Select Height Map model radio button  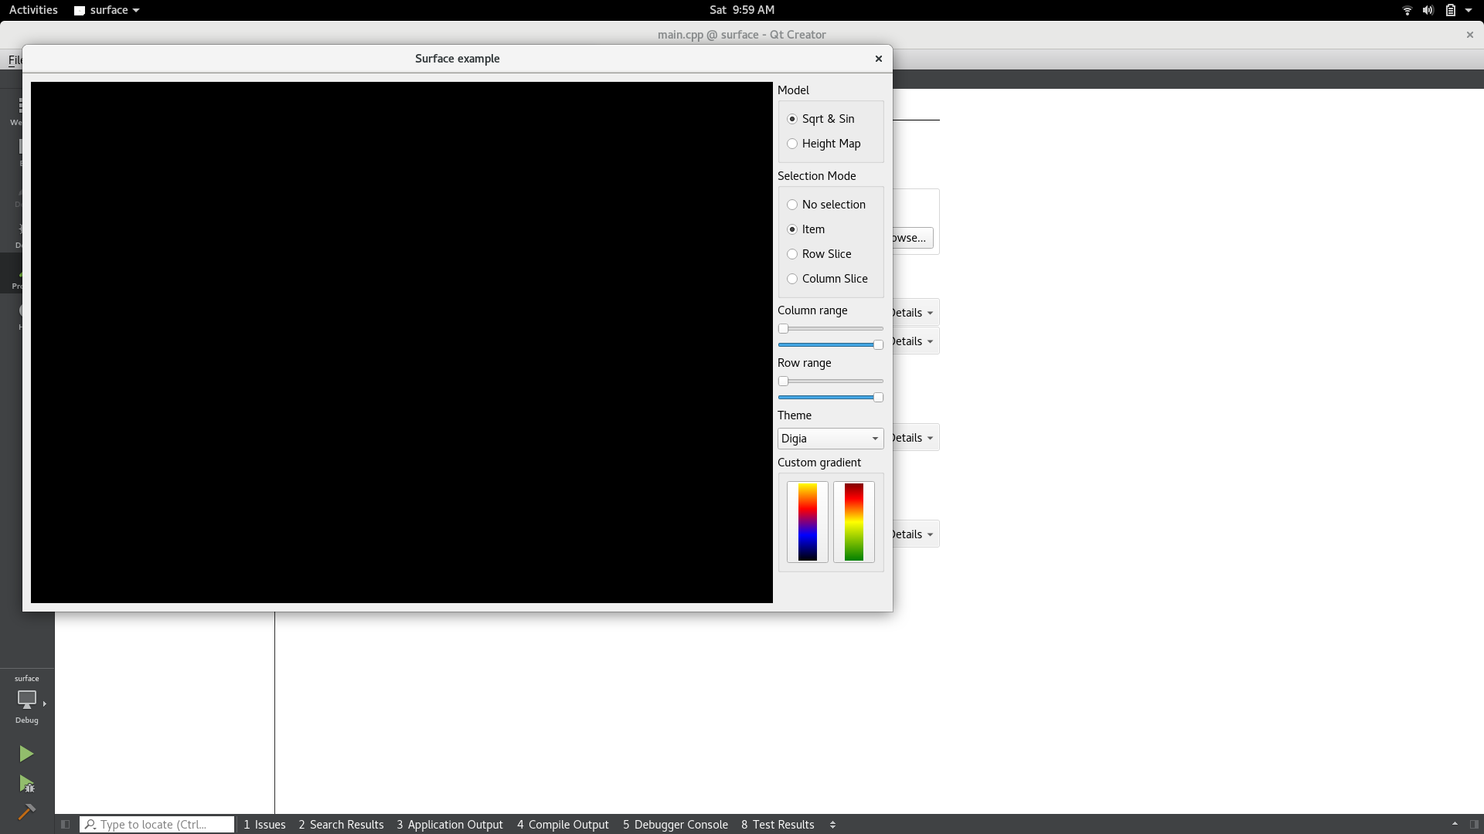coord(792,144)
